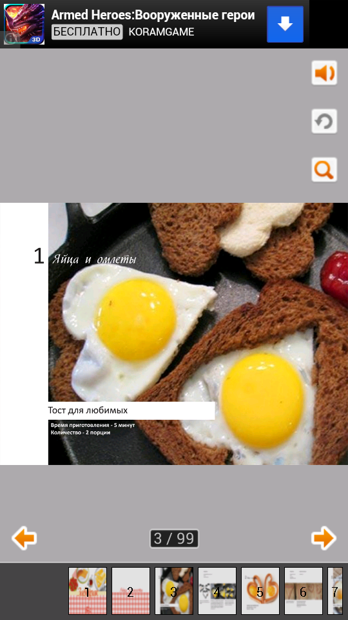Select page thumbnail 3

tap(174, 591)
